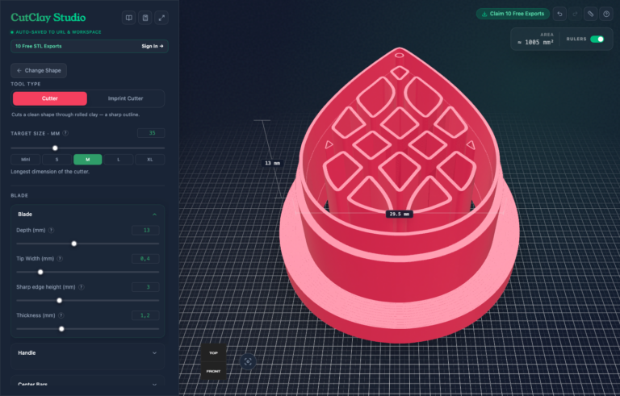This screenshot has height=396, width=620.
Task: Expand the Center Bars section
Action: point(87,384)
